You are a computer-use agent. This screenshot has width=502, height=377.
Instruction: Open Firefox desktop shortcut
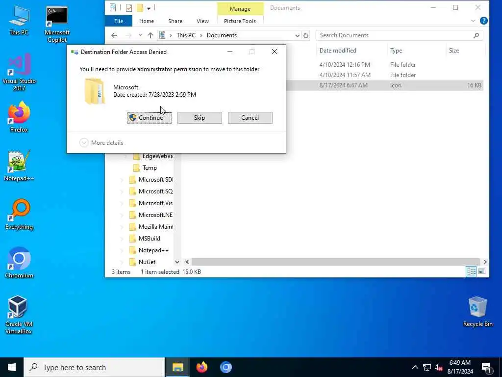(19, 117)
